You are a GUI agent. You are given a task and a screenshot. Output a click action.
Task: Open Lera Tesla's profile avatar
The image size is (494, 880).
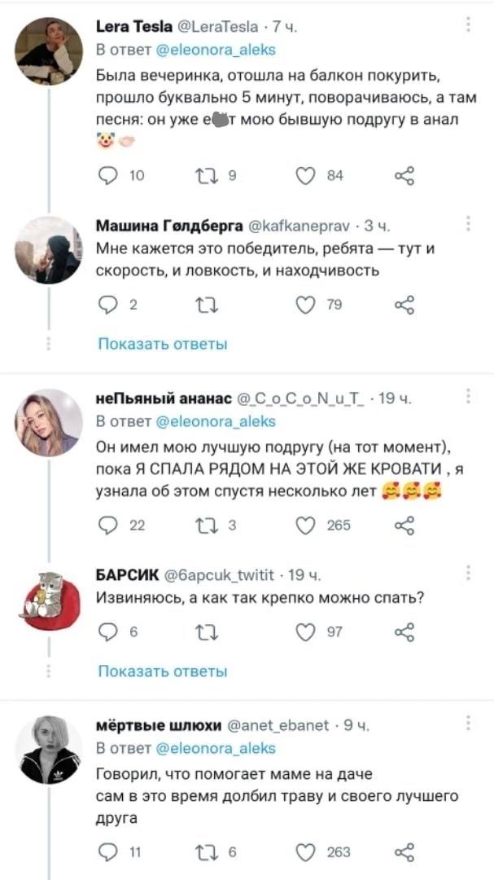coord(48,51)
